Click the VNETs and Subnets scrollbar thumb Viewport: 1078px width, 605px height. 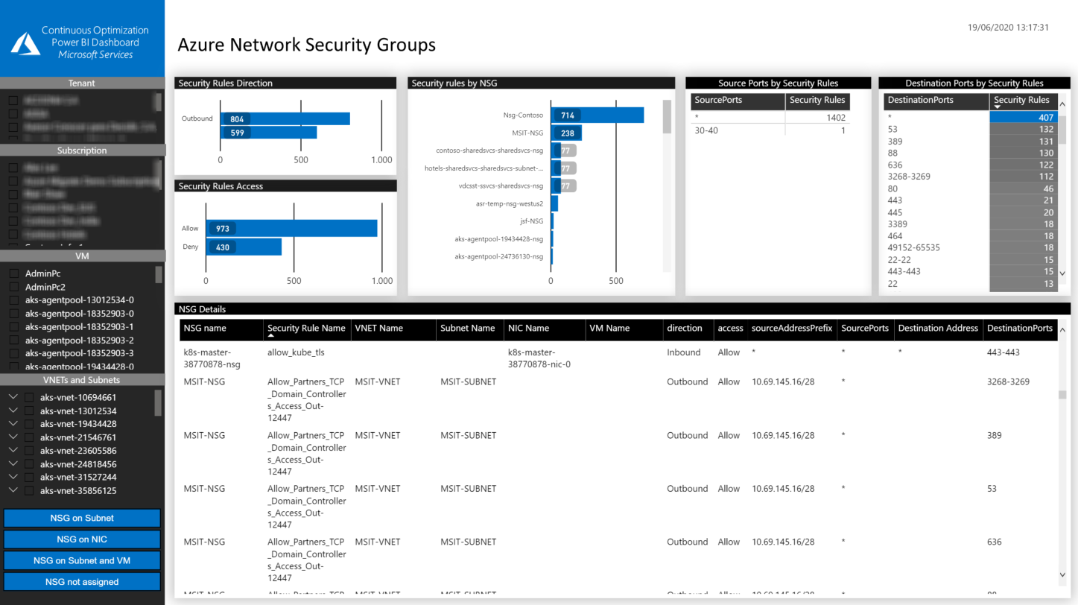click(158, 403)
